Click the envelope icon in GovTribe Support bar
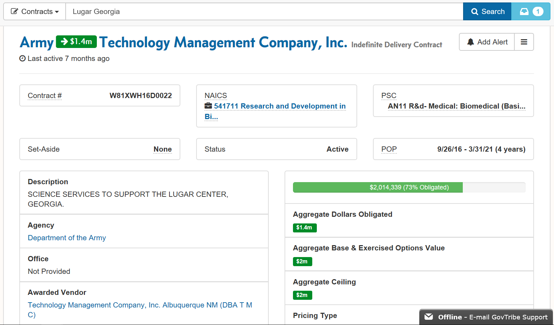The width and height of the screenshot is (554, 325). [x=428, y=317]
